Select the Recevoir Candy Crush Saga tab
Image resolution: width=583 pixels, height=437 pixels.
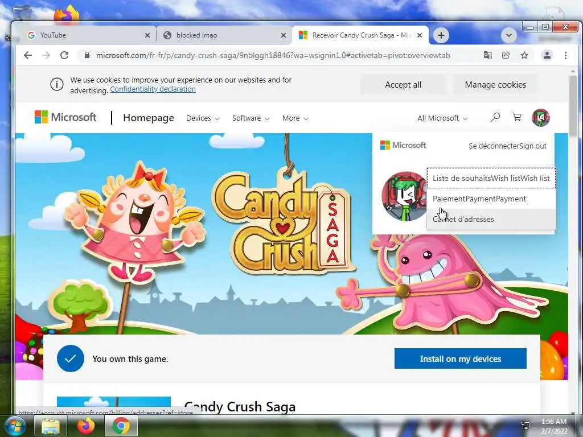pos(360,35)
